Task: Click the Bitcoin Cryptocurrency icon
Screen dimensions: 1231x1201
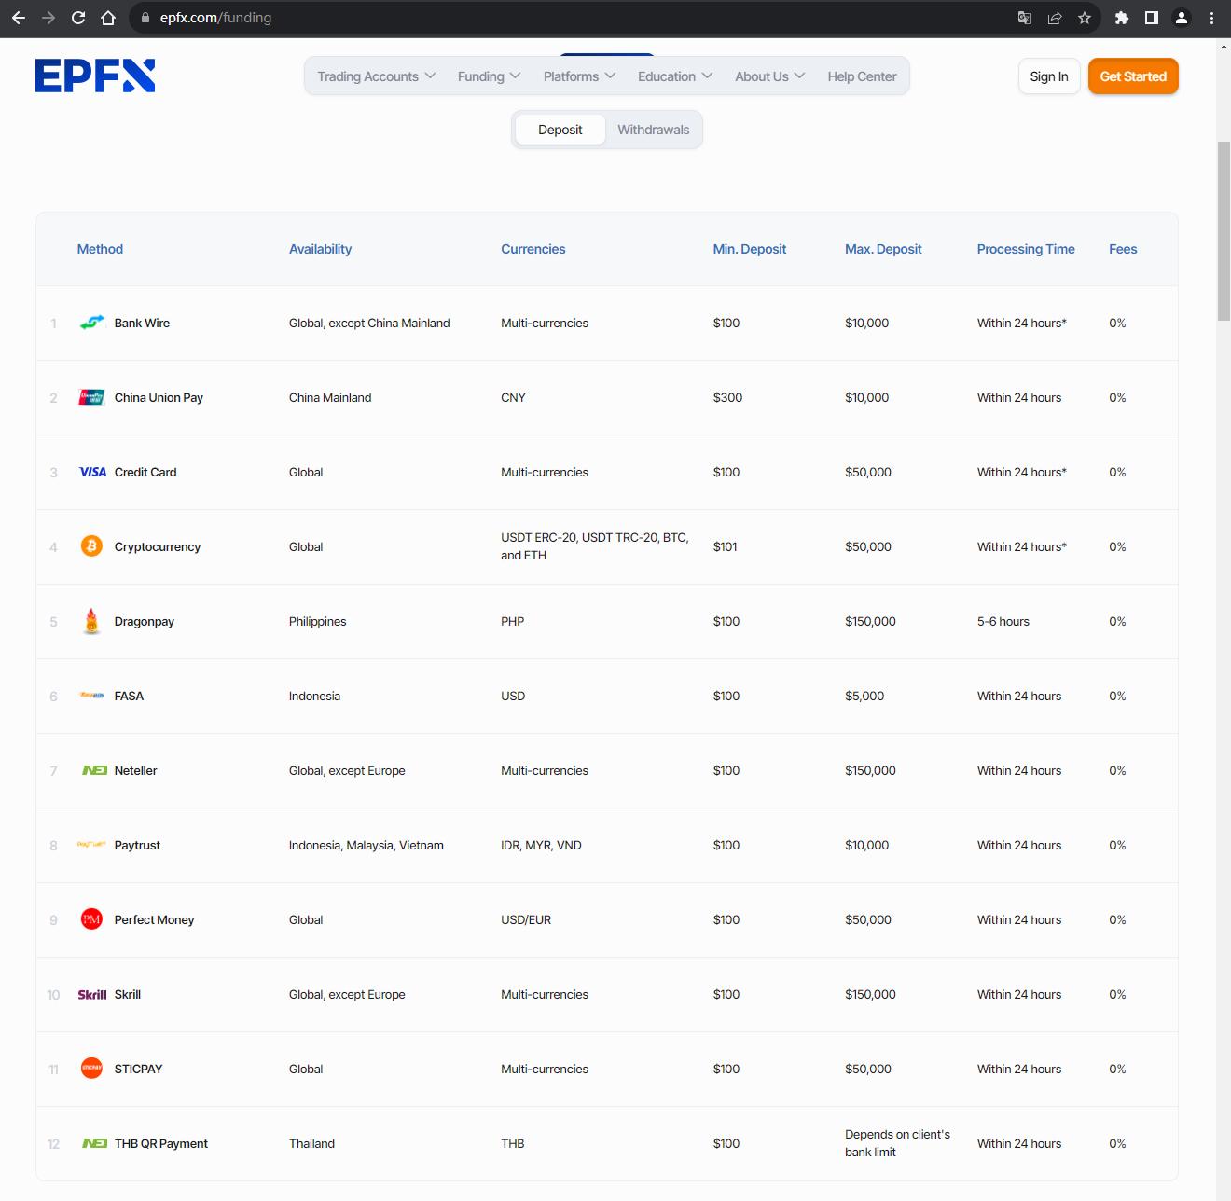Action: coord(91,546)
